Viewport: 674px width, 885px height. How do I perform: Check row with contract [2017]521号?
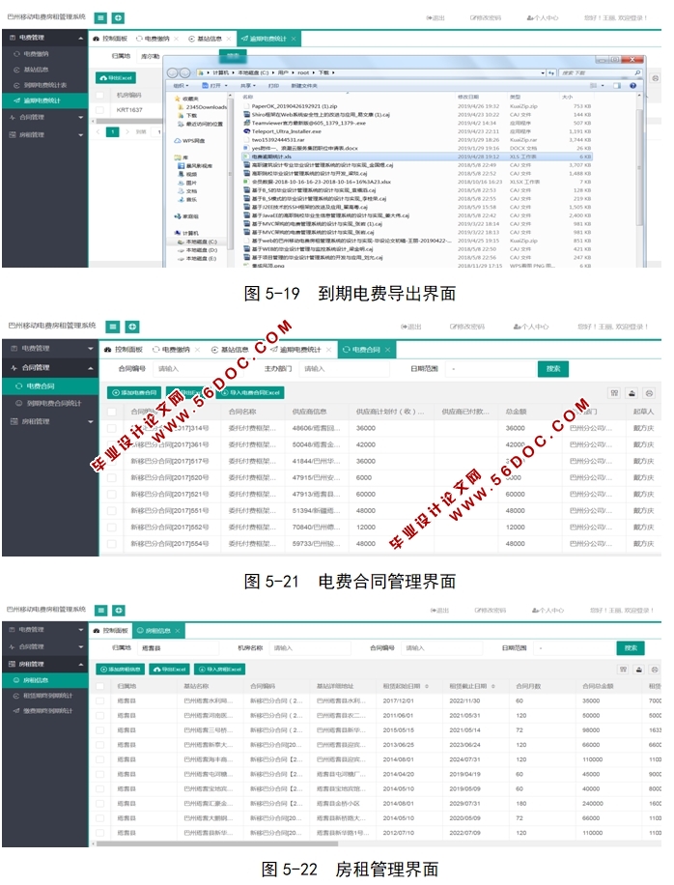112,494
